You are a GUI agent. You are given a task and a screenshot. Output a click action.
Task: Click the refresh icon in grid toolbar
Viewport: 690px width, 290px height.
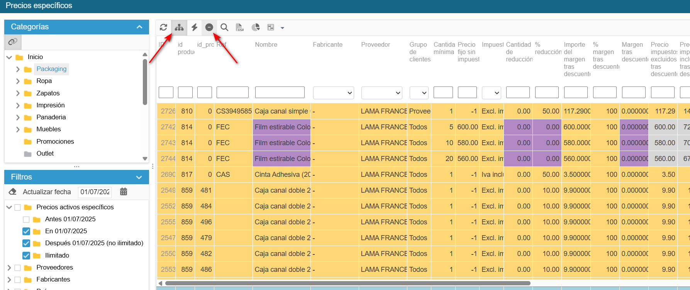coord(163,27)
